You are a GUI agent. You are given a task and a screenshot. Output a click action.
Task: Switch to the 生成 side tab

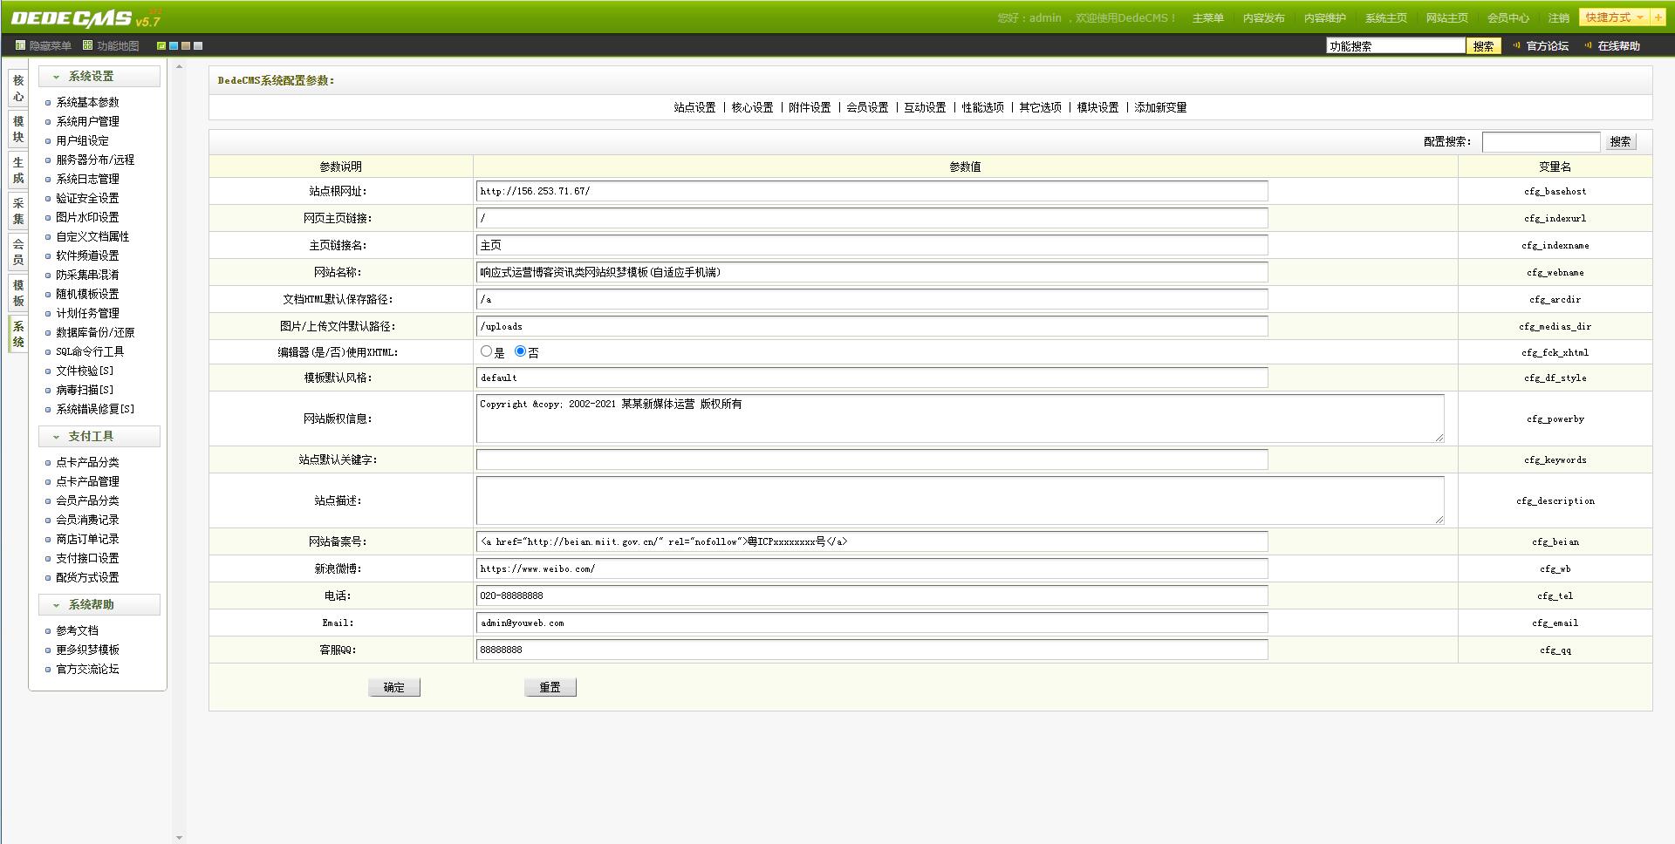pyautogui.click(x=17, y=170)
